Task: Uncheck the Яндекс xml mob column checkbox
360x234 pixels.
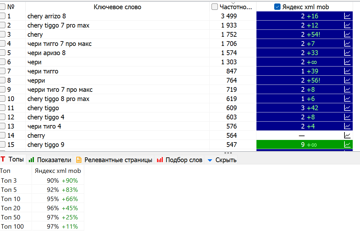Action: pyautogui.click(x=277, y=7)
